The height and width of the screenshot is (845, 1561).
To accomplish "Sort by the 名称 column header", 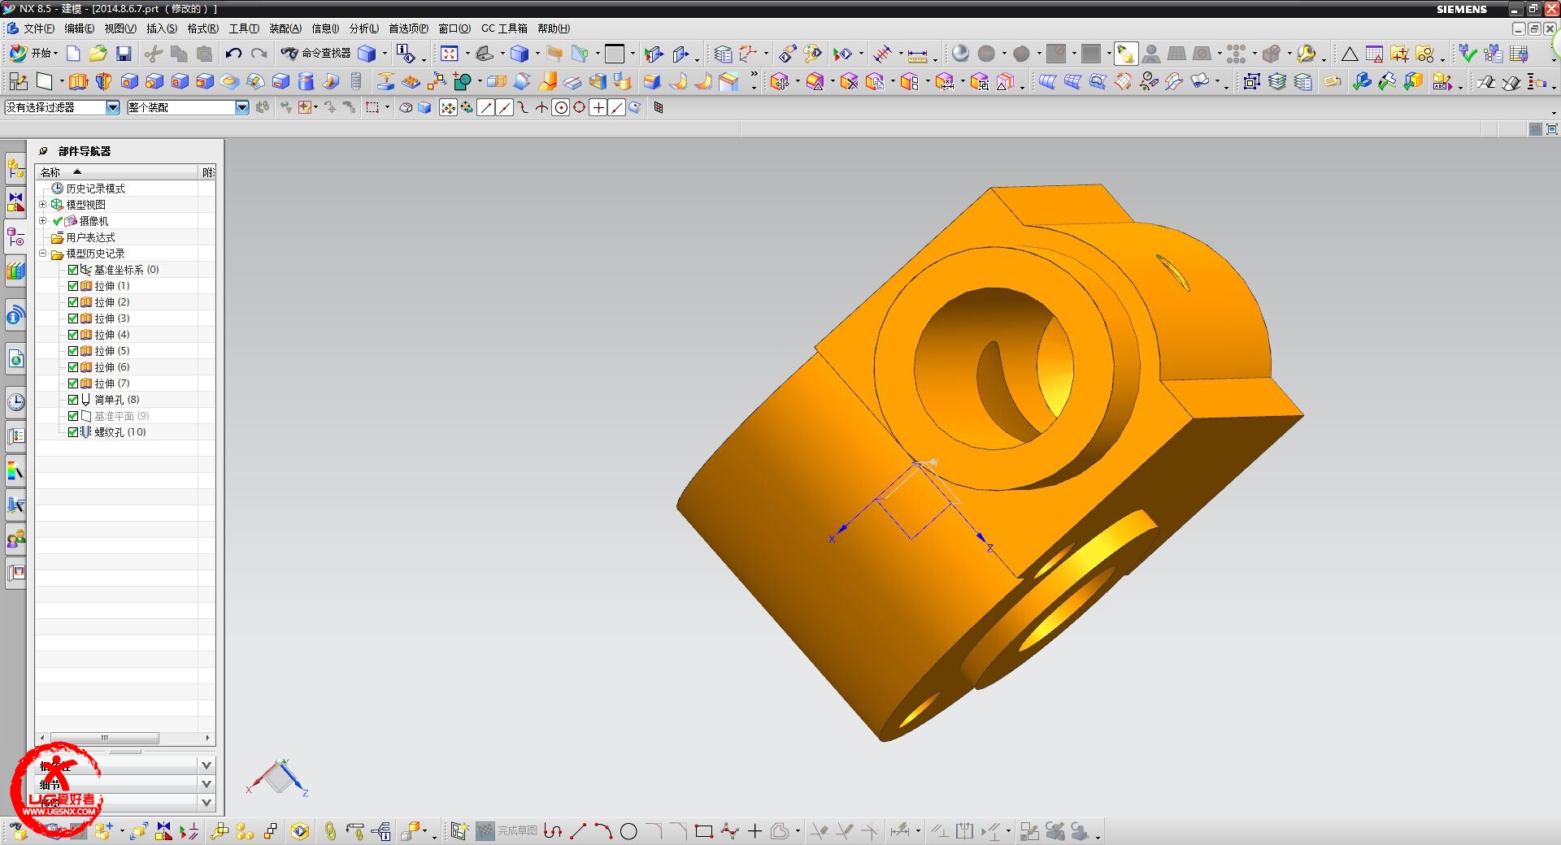I will click(117, 172).
